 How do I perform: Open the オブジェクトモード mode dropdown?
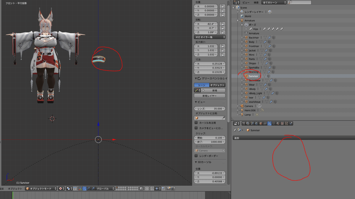(41, 188)
